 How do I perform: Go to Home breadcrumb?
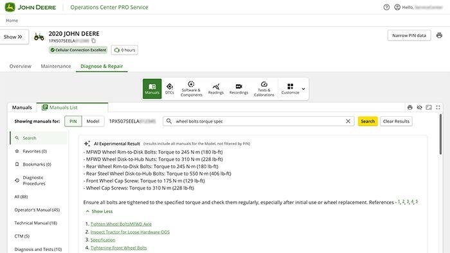[x=12, y=21]
